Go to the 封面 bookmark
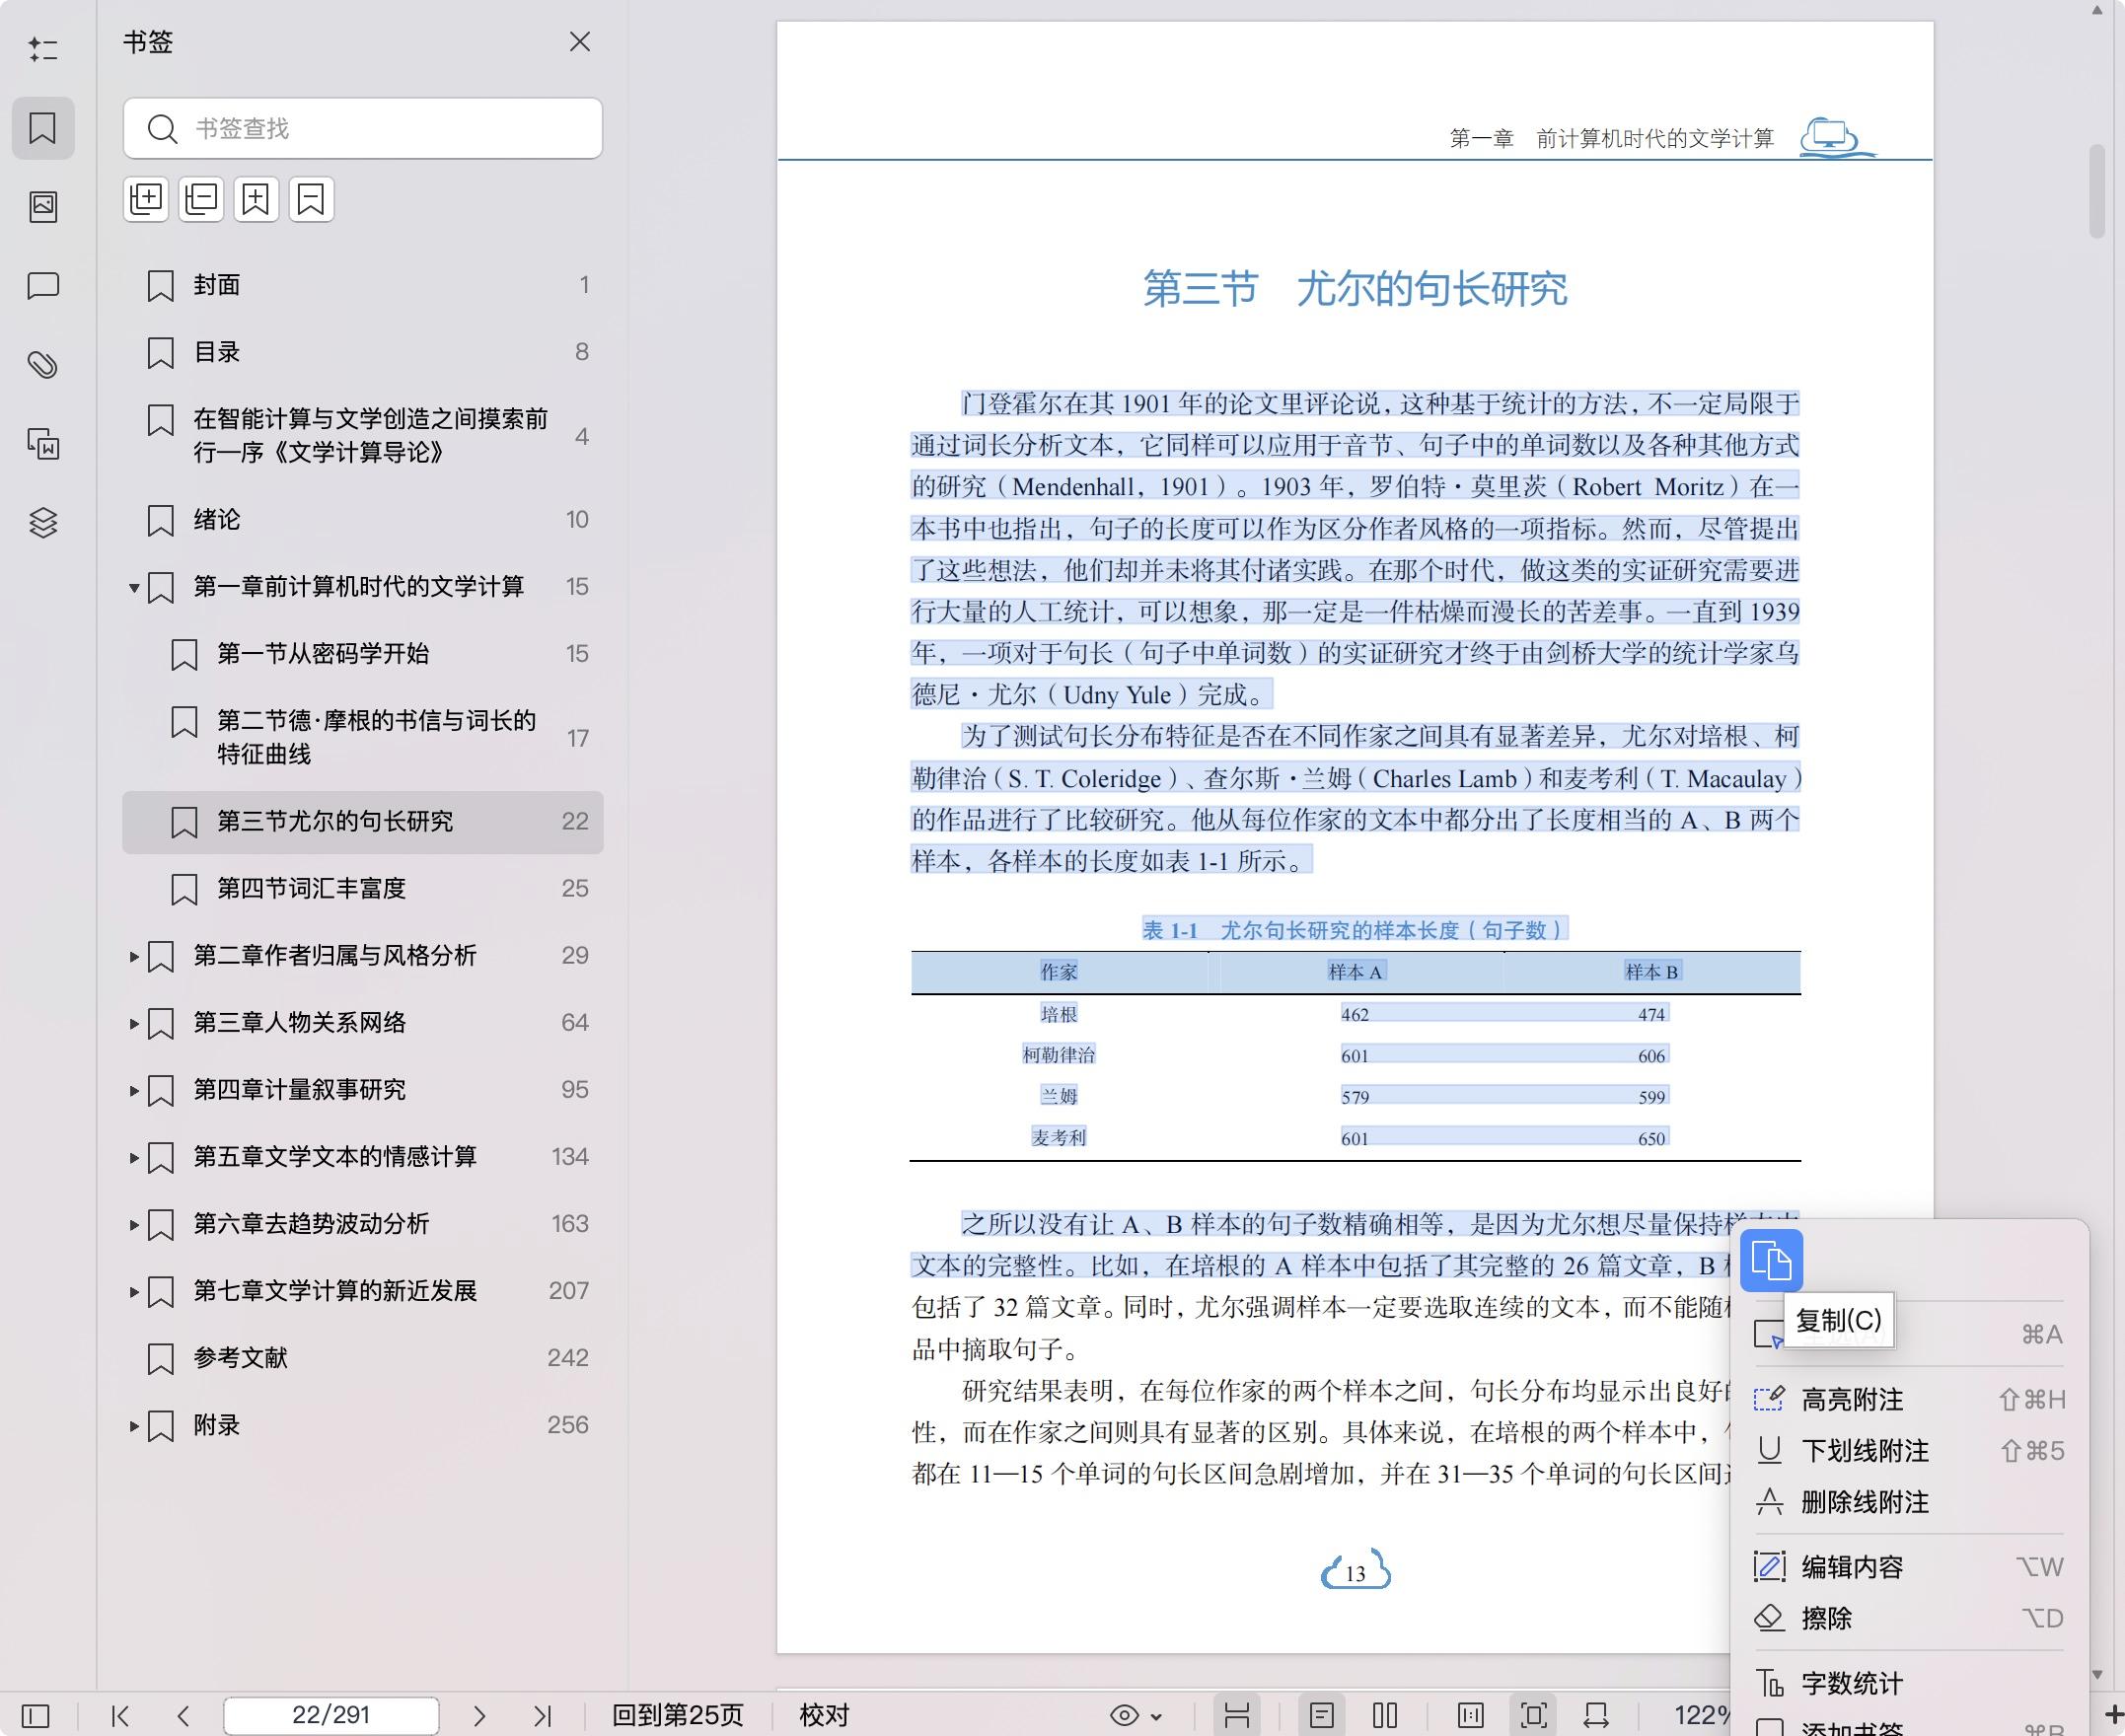The height and width of the screenshot is (1736, 2125). coord(363,285)
